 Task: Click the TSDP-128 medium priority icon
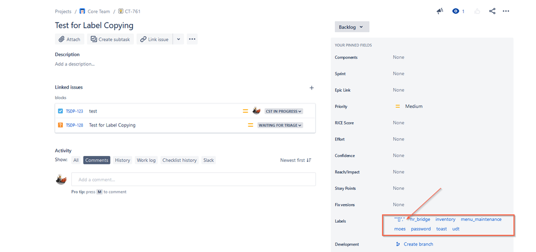(251, 125)
